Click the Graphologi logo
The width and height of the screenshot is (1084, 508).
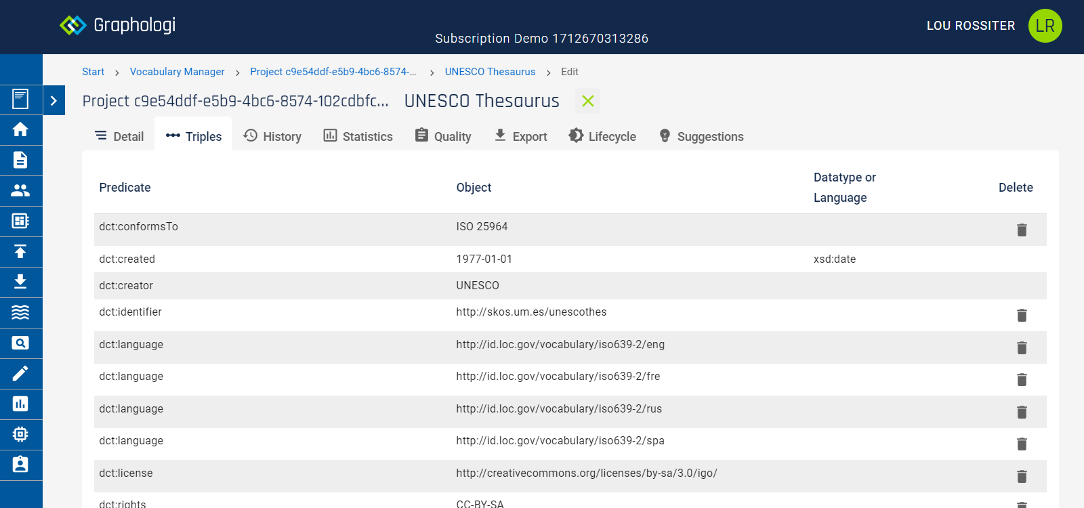tap(117, 25)
